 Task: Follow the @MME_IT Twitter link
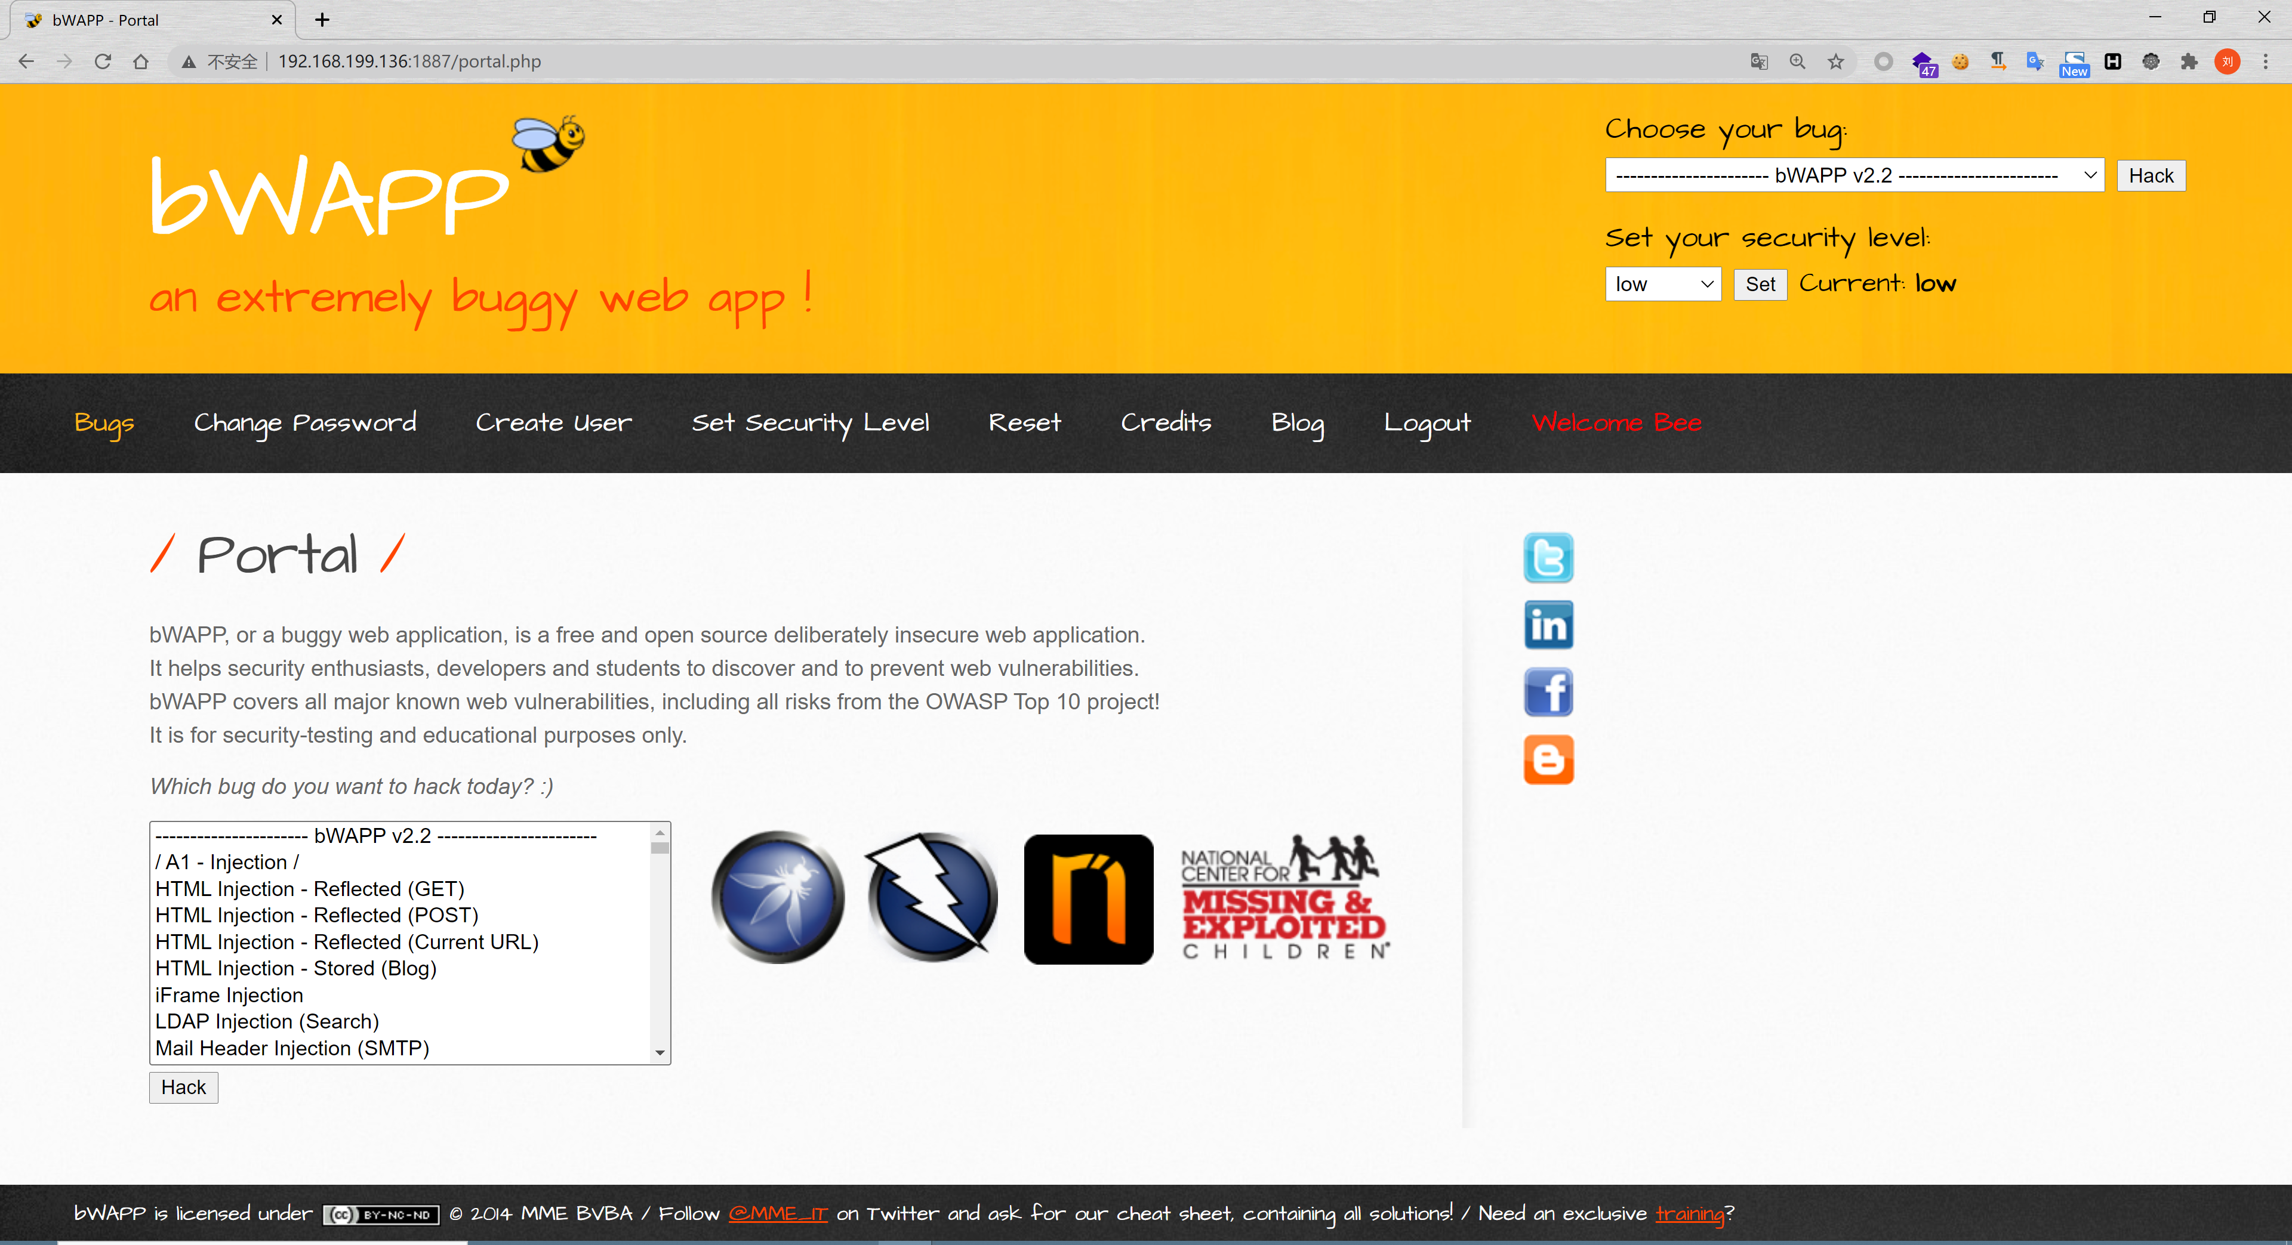click(778, 1214)
